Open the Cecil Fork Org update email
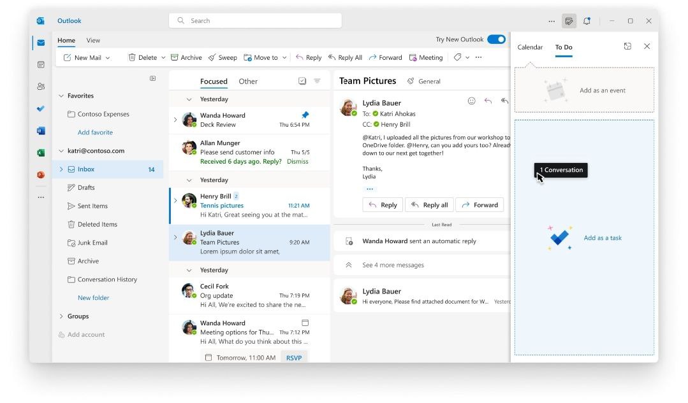The image size is (688, 403). coord(249,295)
